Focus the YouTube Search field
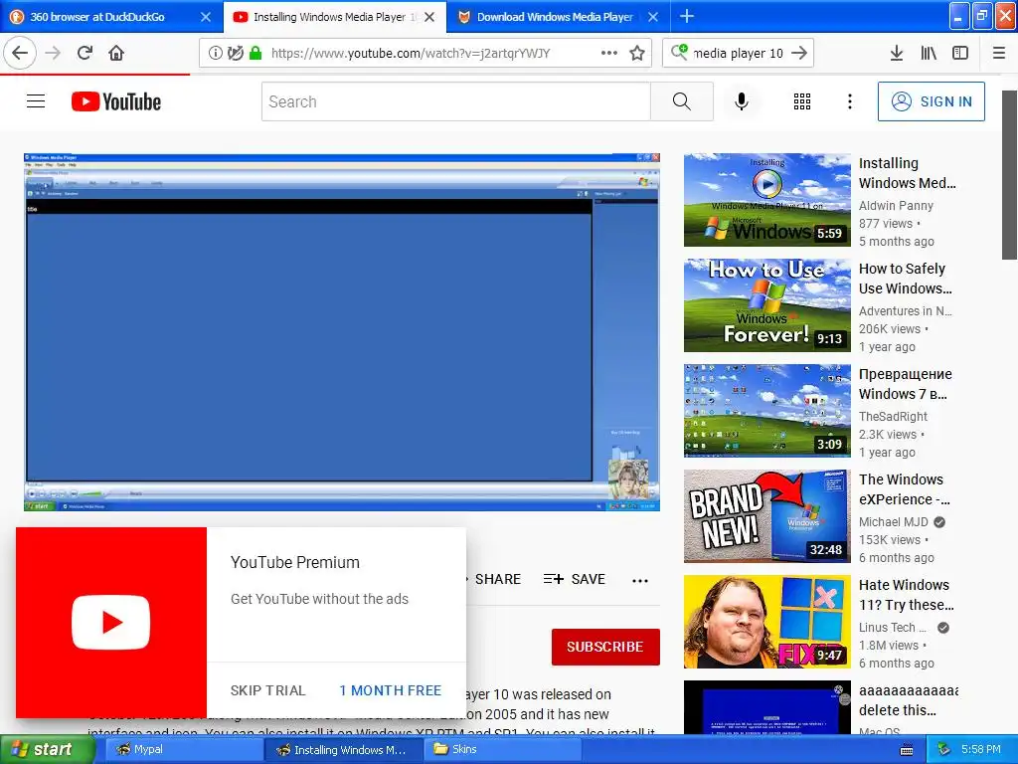Image resolution: width=1018 pixels, height=764 pixels. (455, 101)
